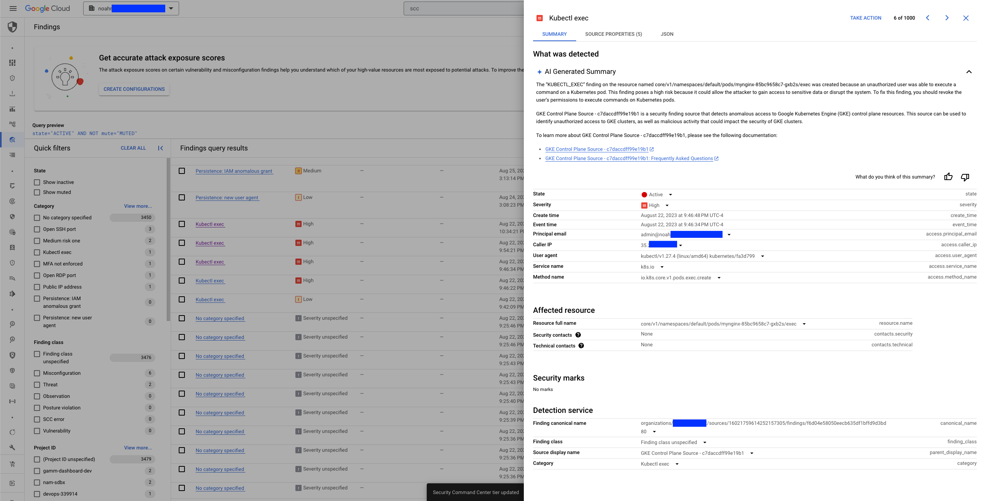Viewport: 986px width, 501px height.
Task: Click the Technical contacts help icon
Action: point(581,346)
